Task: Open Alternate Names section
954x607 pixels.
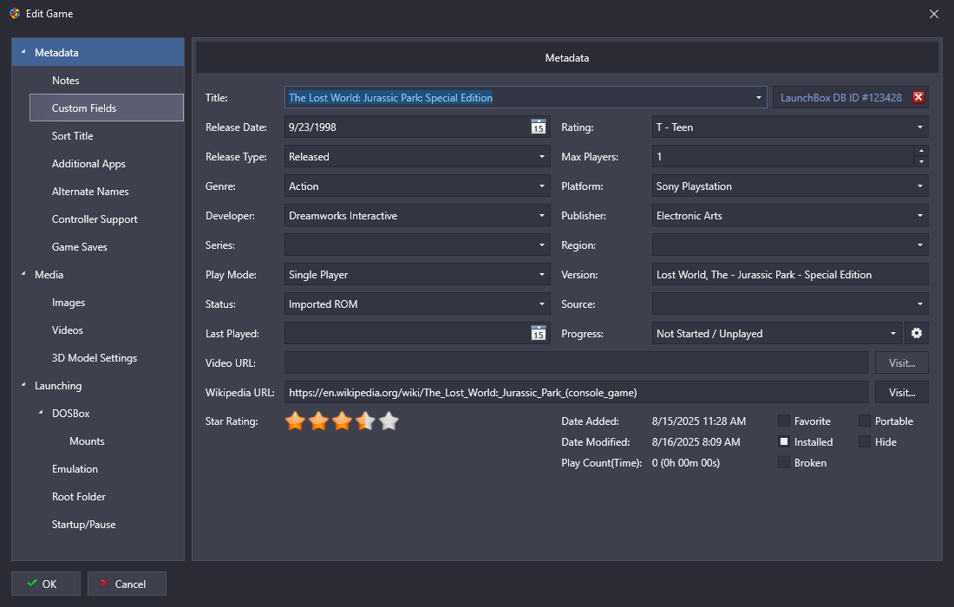Action: coord(90,192)
